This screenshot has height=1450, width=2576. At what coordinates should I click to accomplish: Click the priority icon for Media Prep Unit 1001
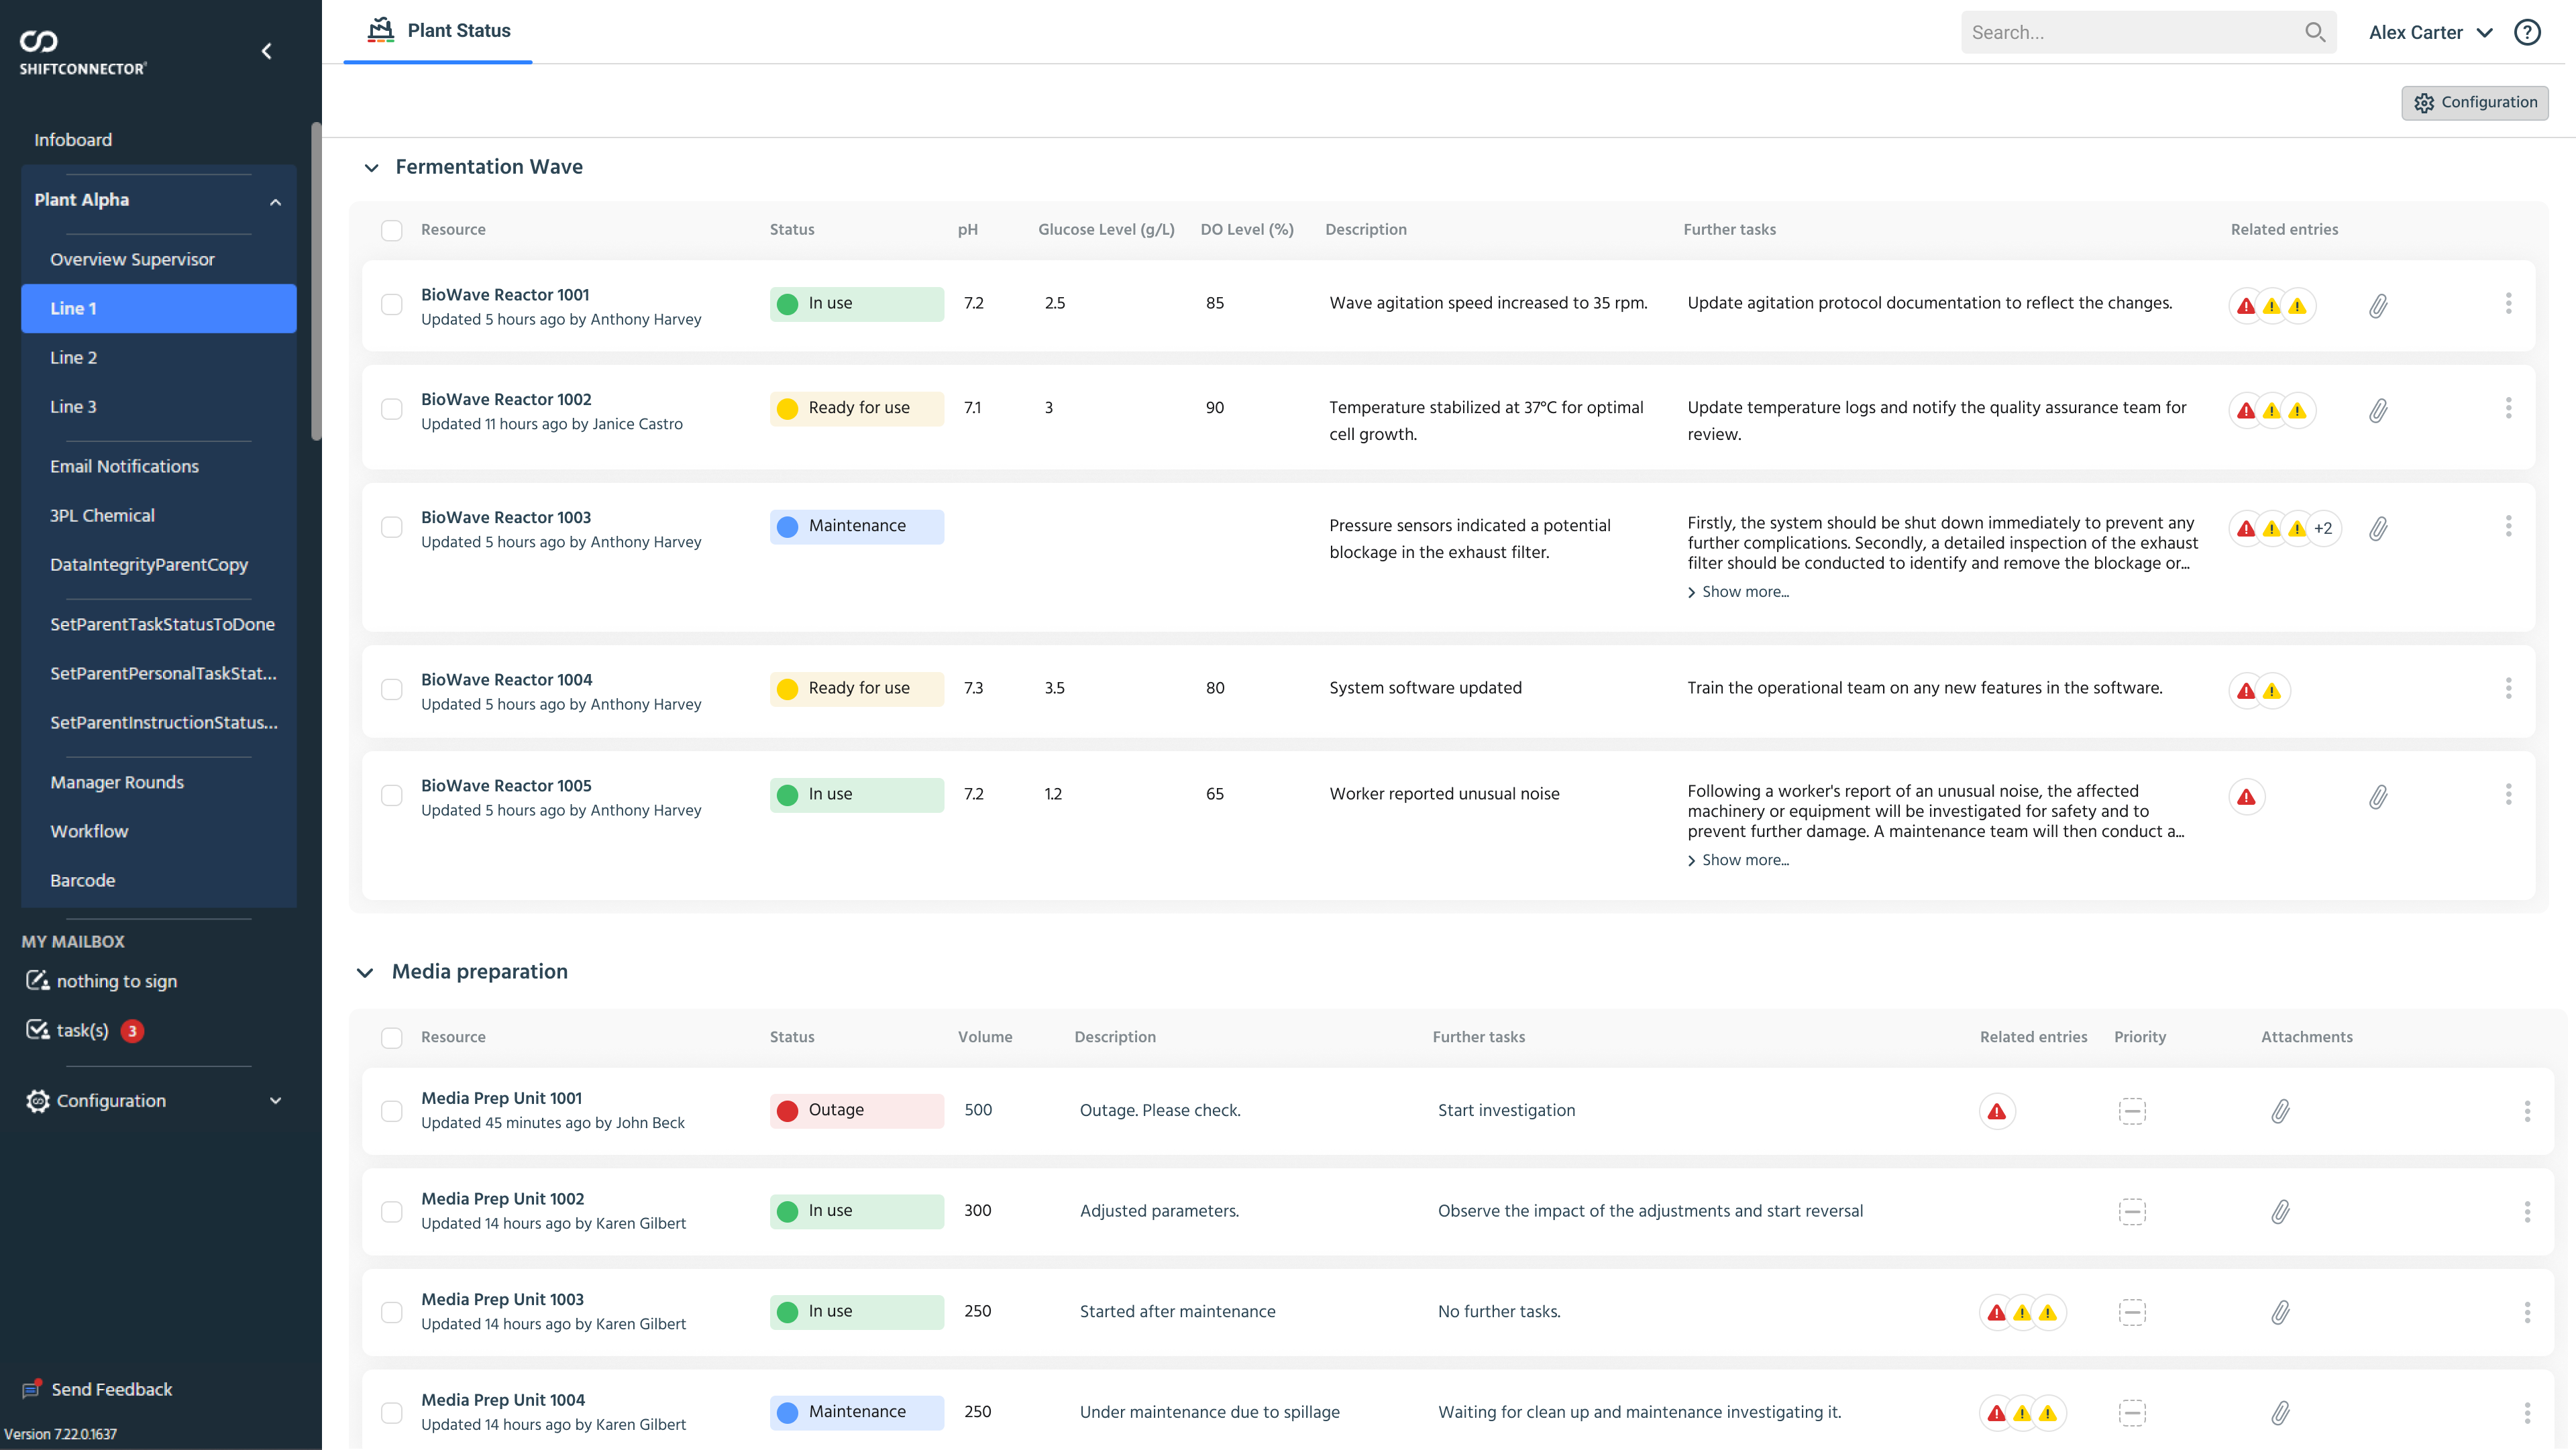pos(2132,1111)
